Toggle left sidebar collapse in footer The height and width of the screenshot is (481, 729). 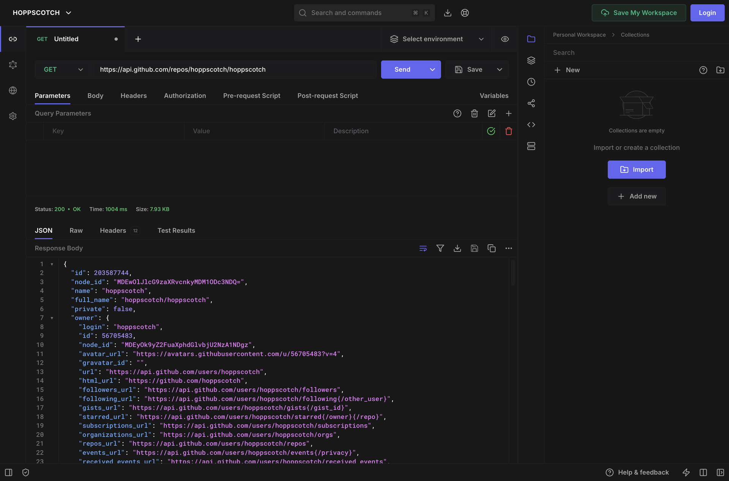(x=9, y=472)
